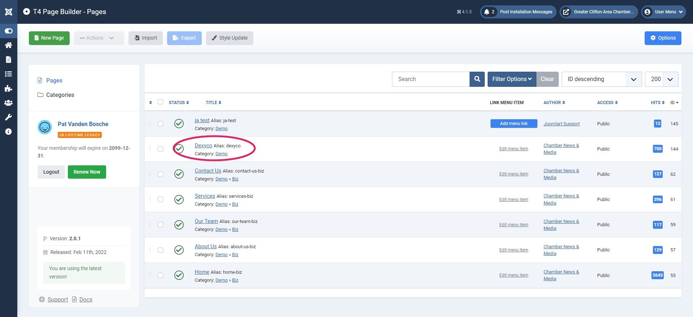Open Categories in the side panel
693x317 pixels.
point(60,95)
